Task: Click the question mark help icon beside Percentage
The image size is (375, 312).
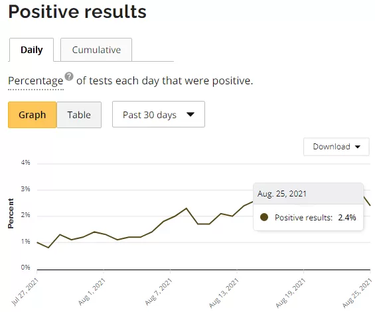Action: tap(69, 76)
